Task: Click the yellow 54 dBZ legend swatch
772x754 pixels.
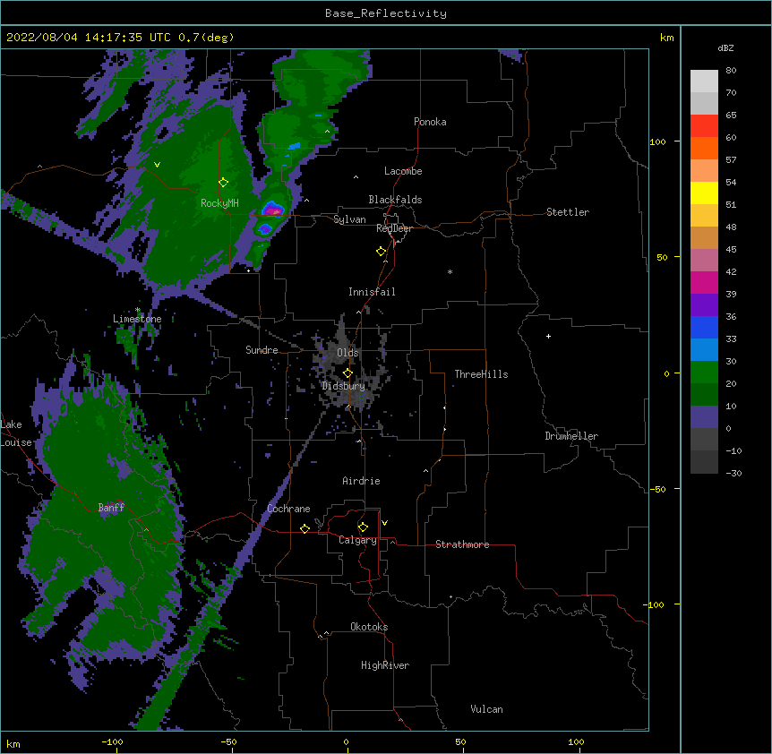Action: [704, 193]
